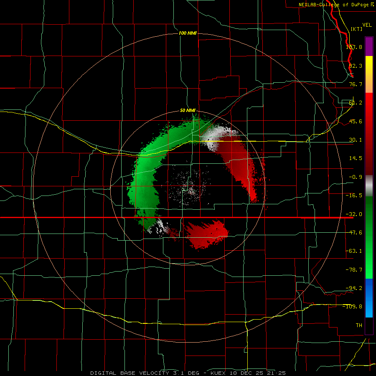Screen dimensions: 376x376
Task: Select the 30.1 legend value
Action: [356, 140]
